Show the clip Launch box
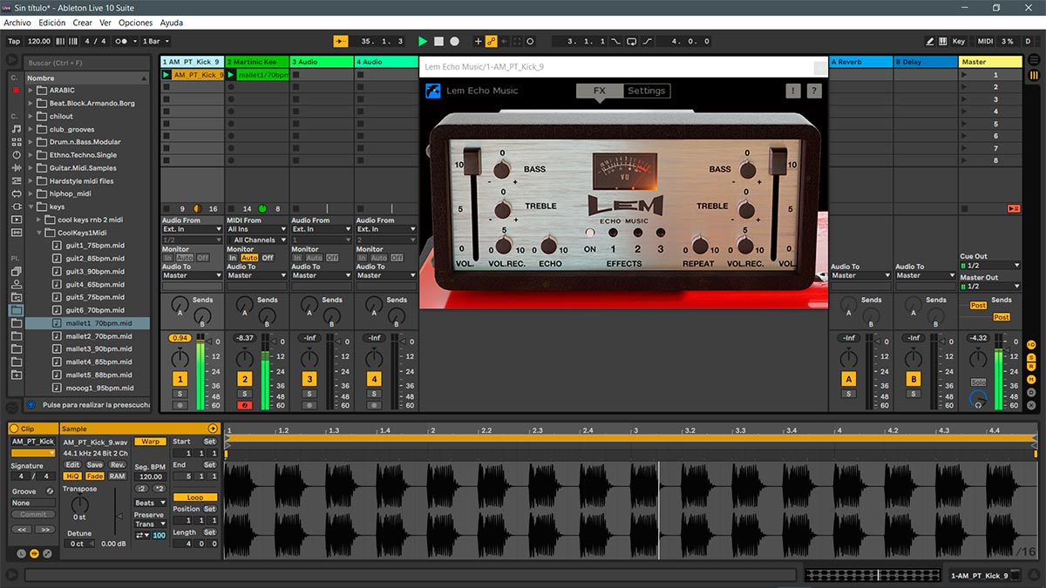1046x588 pixels. click(22, 553)
